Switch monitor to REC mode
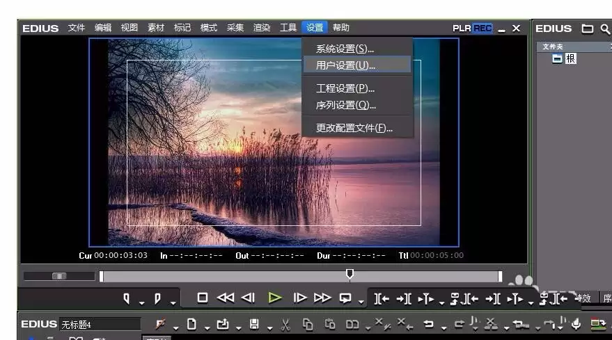 pyautogui.click(x=482, y=28)
